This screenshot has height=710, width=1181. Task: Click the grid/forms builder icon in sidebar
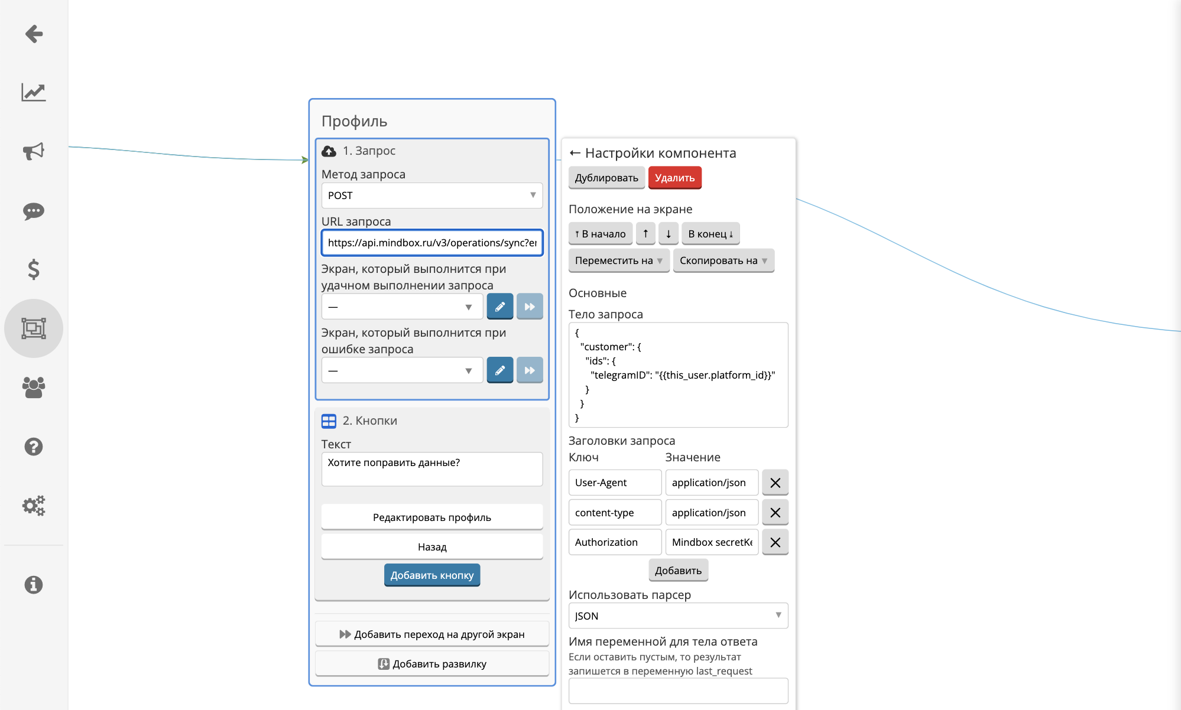pyautogui.click(x=34, y=328)
